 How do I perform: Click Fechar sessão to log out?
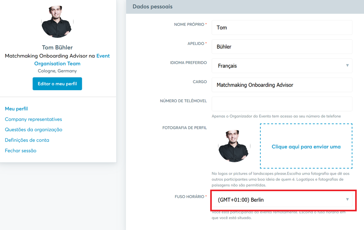(x=21, y=151)
